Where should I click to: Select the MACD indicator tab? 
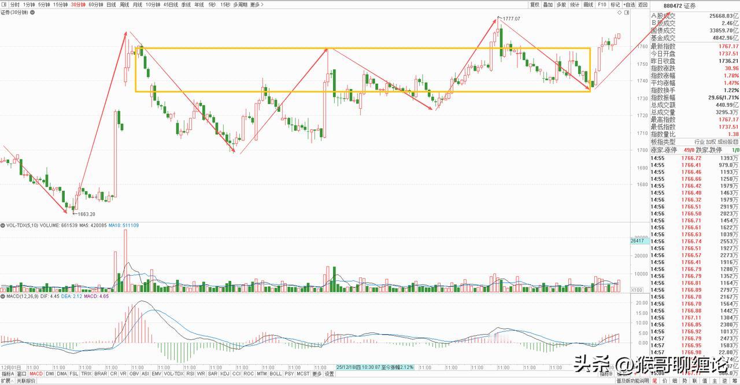click(x=36, y=374)
